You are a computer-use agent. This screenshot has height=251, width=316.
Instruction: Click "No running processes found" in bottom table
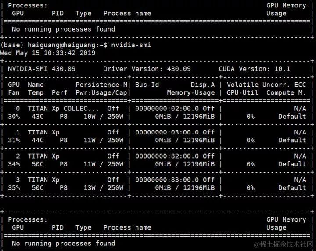coord(64,244)
